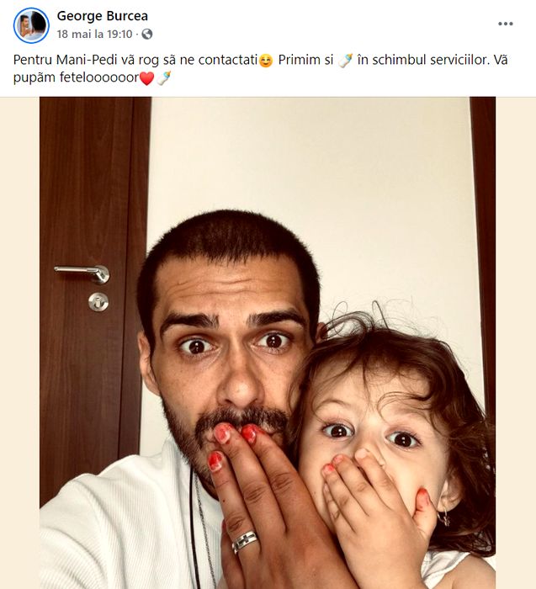This screenshot has height=589, width=536.
Task: Click the beige margin right of photo
Action: coord(516,342)
